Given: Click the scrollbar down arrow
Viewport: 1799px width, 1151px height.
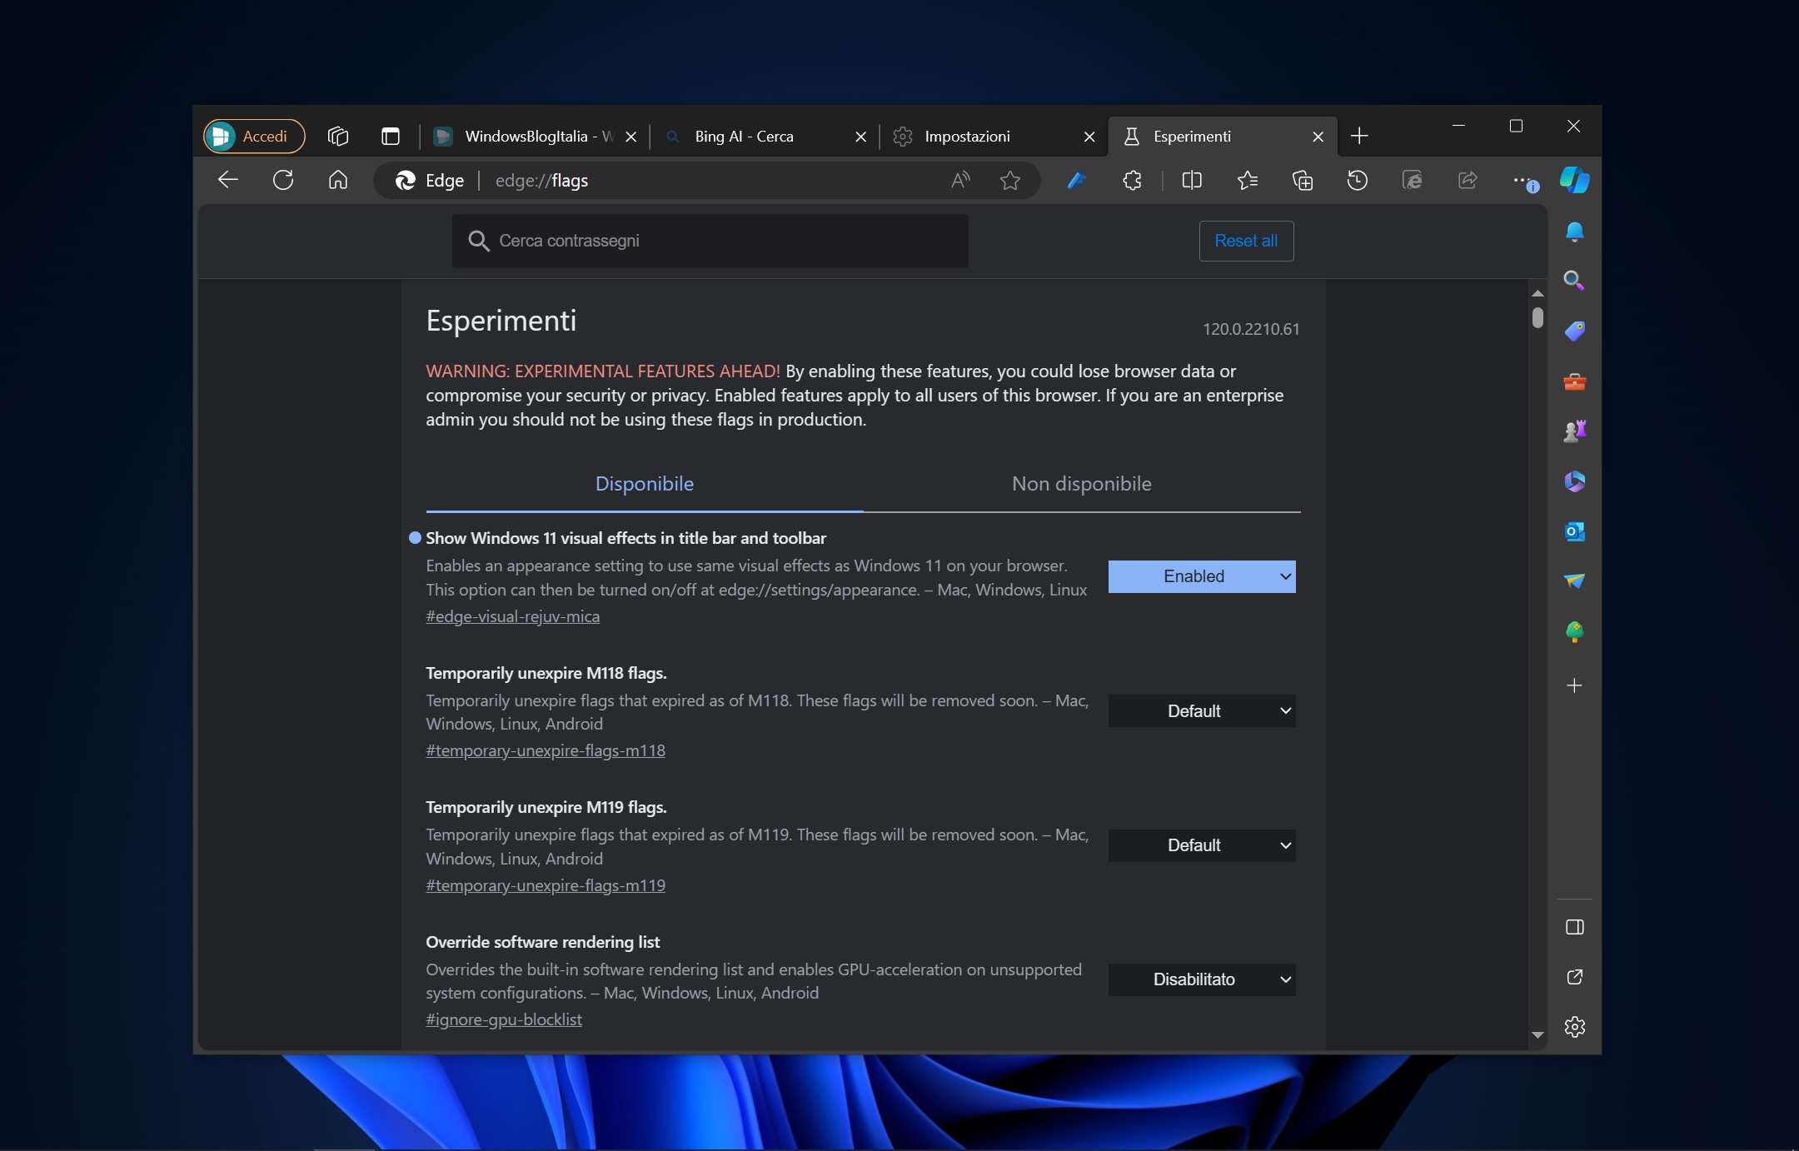Looking at the screenshot, I should [x=1537, y=1035].
